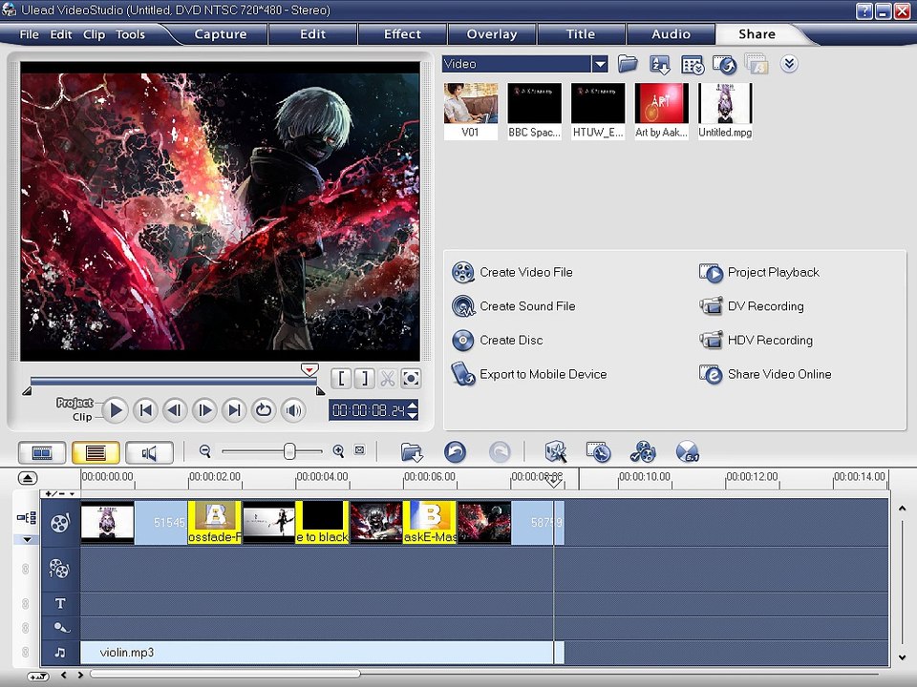
Task: Enlarge the preview window
Action: 411,379
